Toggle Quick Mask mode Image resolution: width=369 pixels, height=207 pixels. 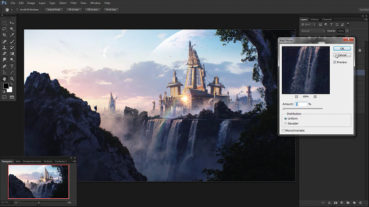(5, 97)
